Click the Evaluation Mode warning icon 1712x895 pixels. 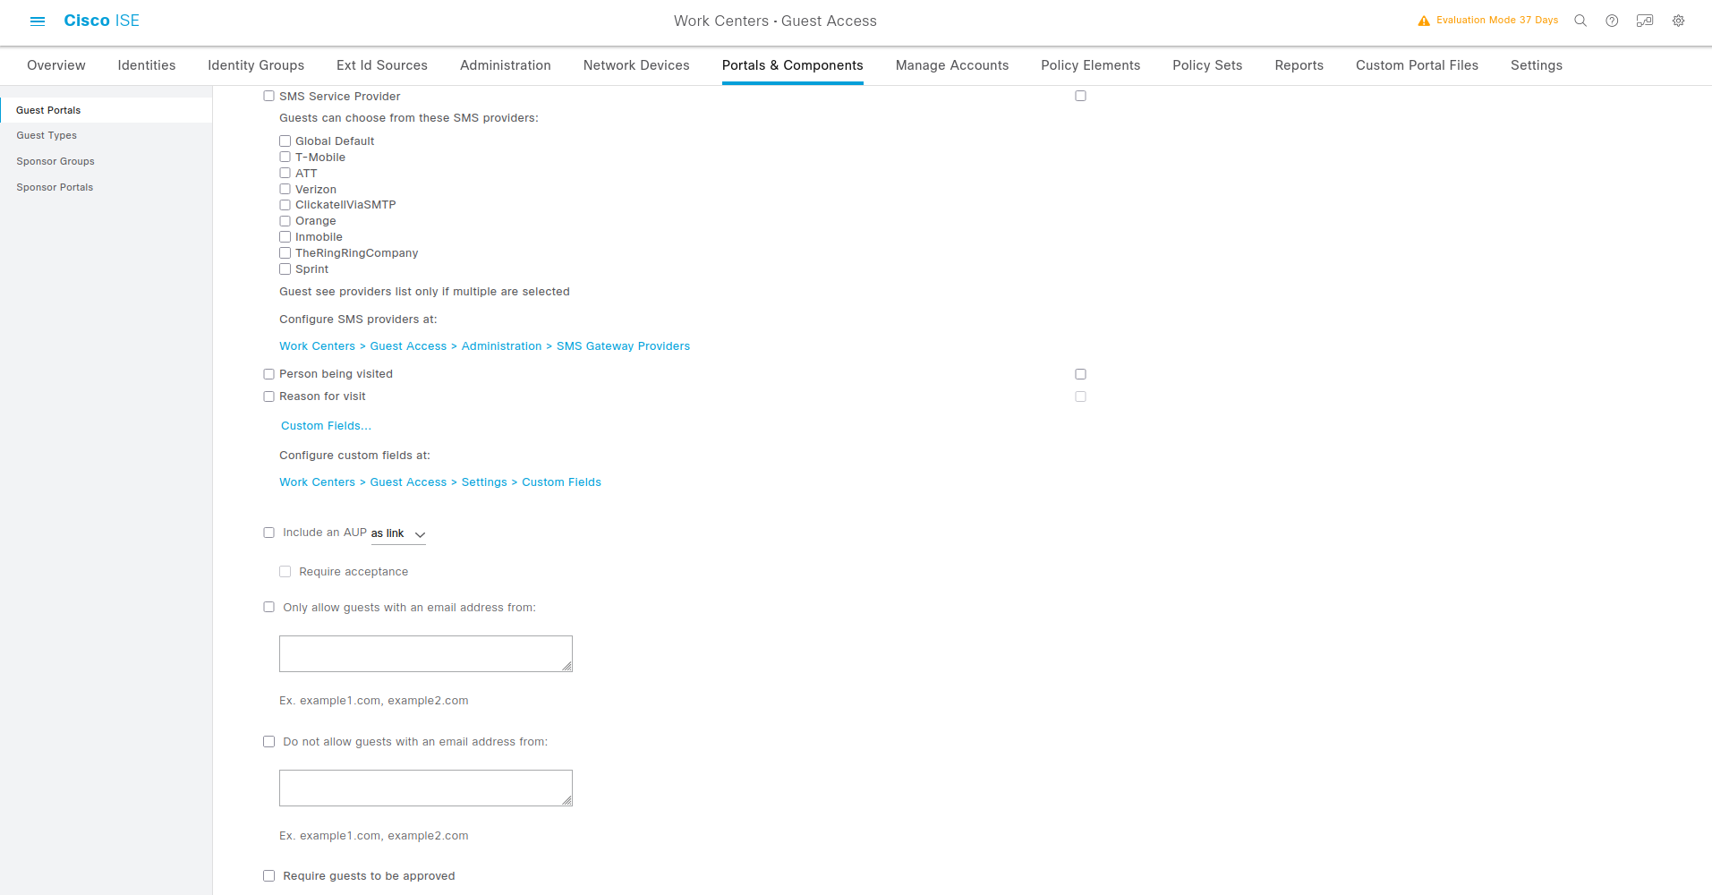(1424, 21)
